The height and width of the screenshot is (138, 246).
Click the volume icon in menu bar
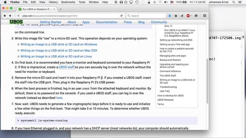[166, 2]
